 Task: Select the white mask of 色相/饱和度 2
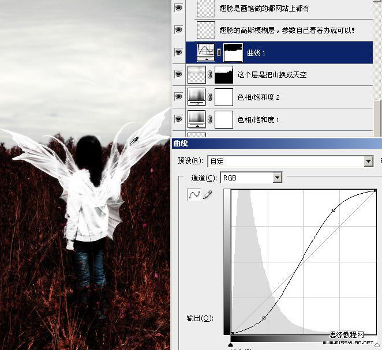(224, 97)
